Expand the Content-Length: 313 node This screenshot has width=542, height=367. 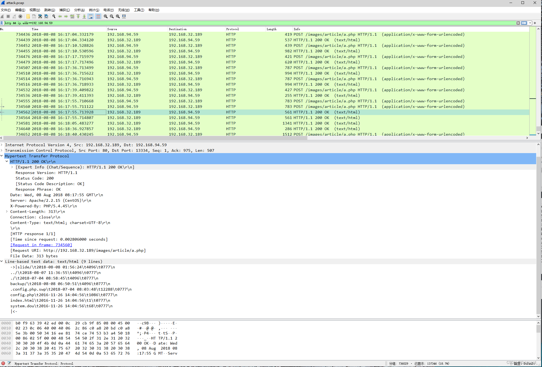[7, 212]
